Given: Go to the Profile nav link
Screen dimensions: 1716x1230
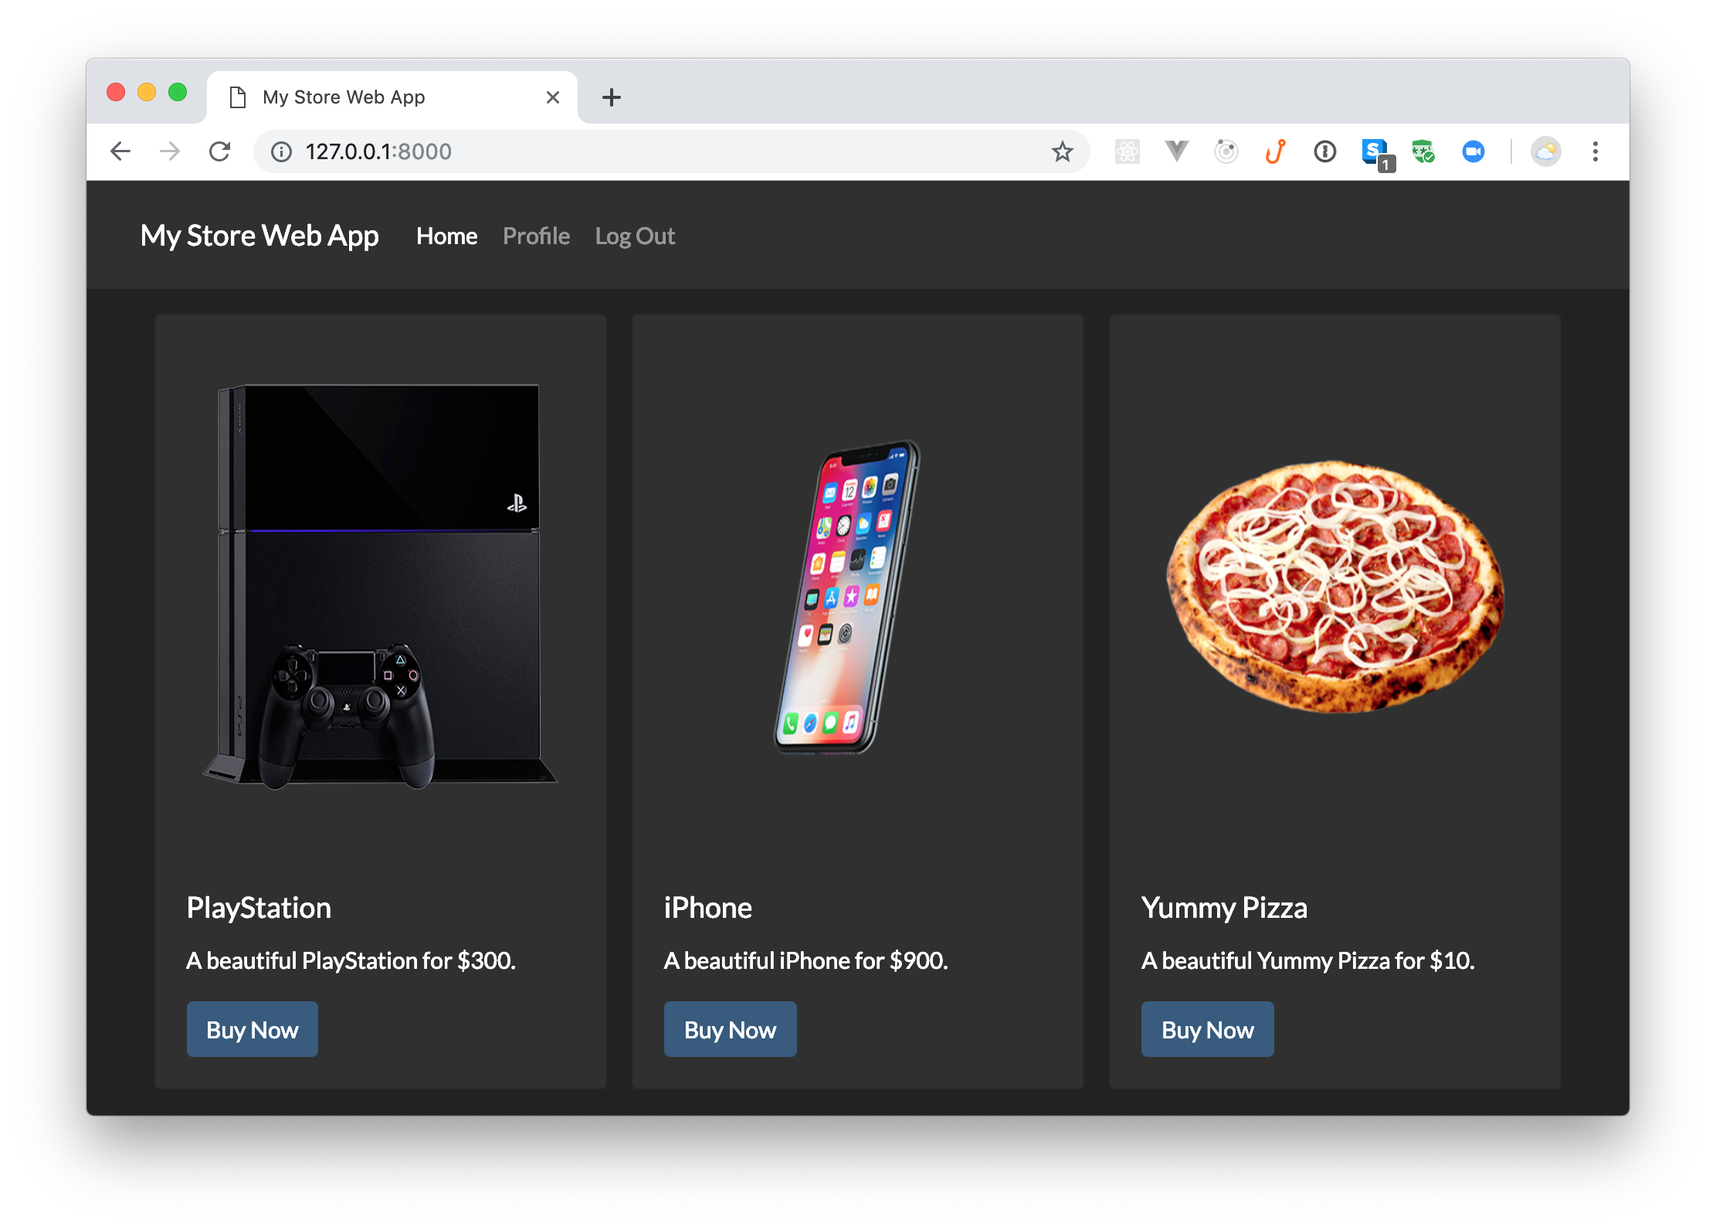Looking at the screenshot, I should (x=536, y=236).
